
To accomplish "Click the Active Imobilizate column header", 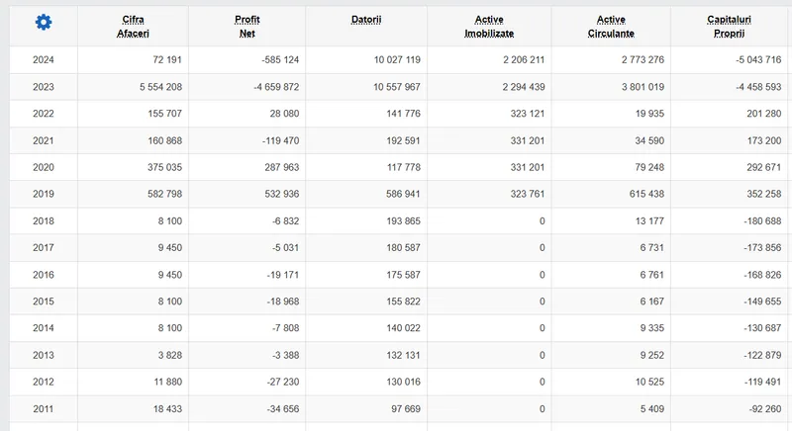I will coord(489,27).
